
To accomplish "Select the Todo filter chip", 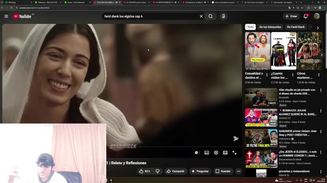I will pyautogui.click(x=250, y=27).
